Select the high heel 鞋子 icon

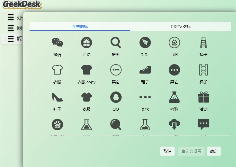(x=57, y=97)
